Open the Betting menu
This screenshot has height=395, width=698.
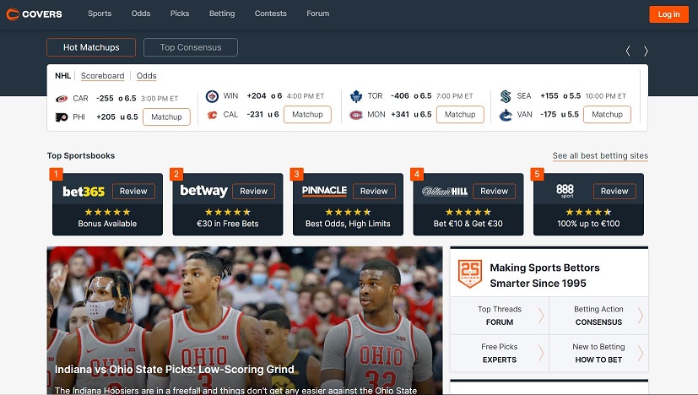coord(222,14)
